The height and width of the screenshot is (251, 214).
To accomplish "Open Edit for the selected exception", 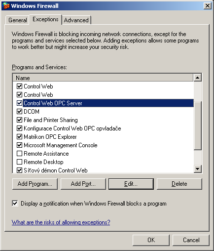I will (131, 184).
